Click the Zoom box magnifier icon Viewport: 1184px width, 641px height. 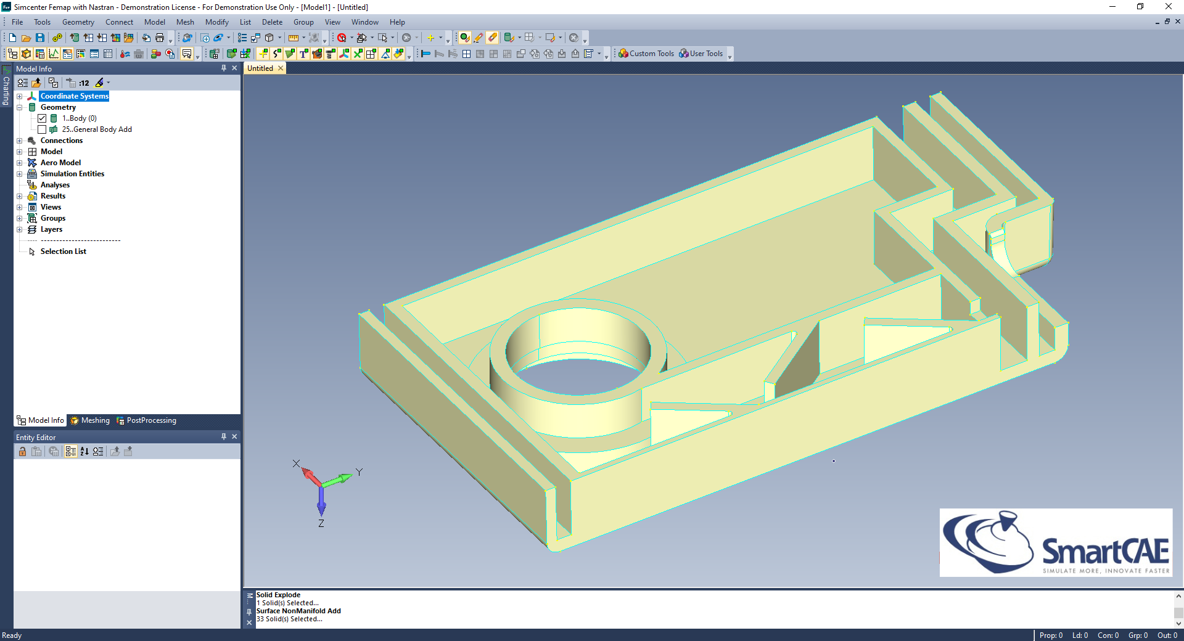coord(205,38)
